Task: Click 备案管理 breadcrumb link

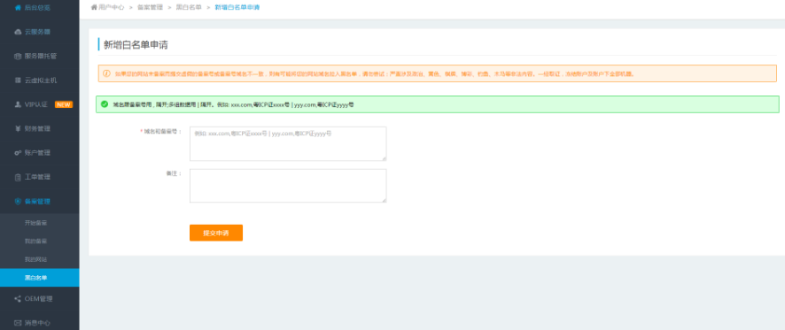Action: click(151, 7)
